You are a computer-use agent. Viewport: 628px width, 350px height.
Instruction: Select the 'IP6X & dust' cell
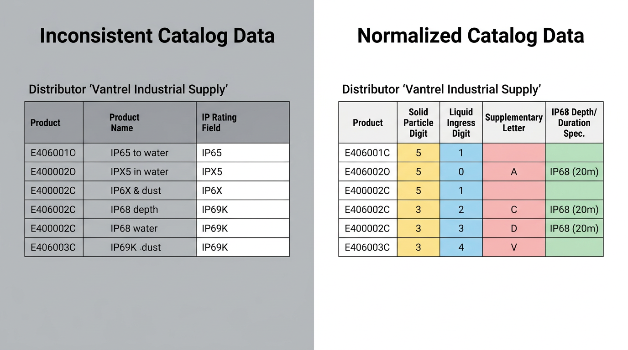136,190
